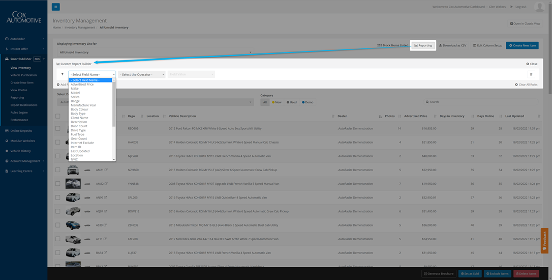Click the Instant Offer dollar icon

coord(7,49)
